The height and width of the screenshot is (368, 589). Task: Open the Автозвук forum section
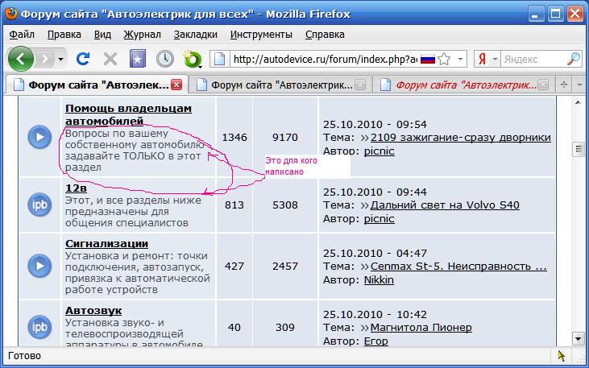point(93,311)
